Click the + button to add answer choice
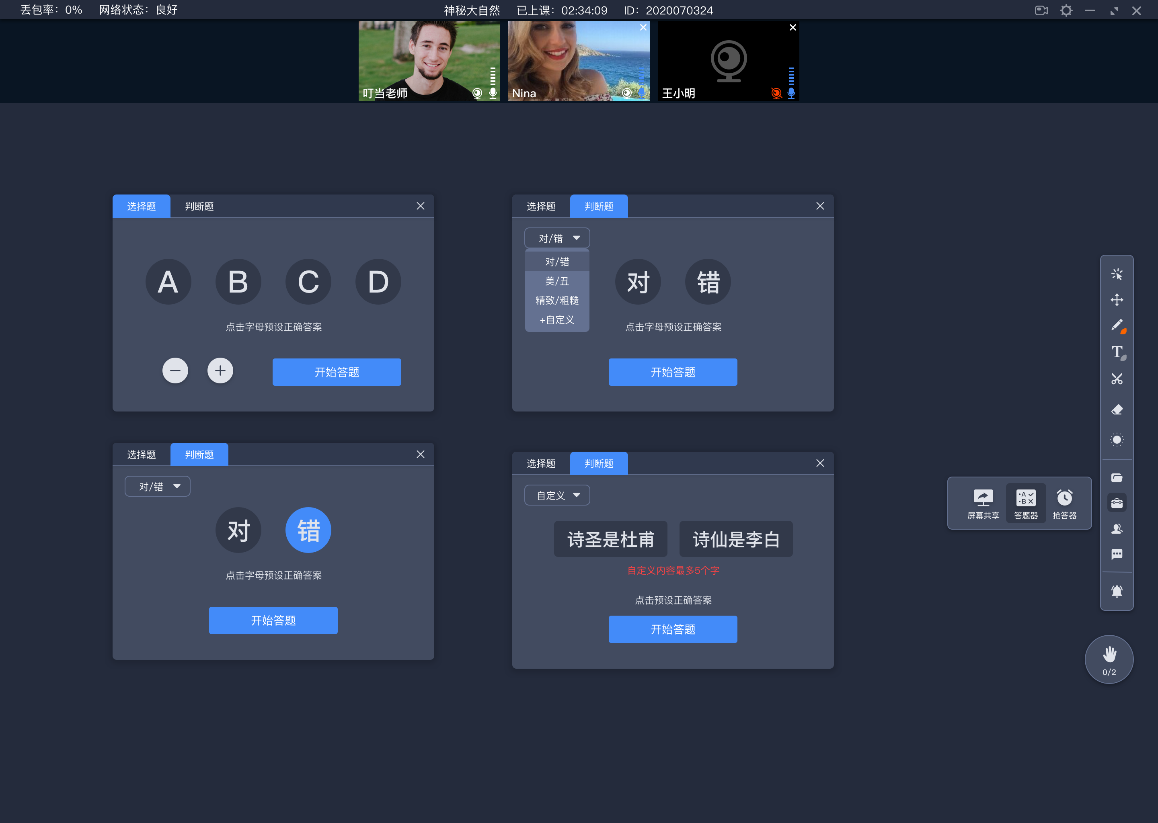 pyautogui.click(x=220, y=371)
